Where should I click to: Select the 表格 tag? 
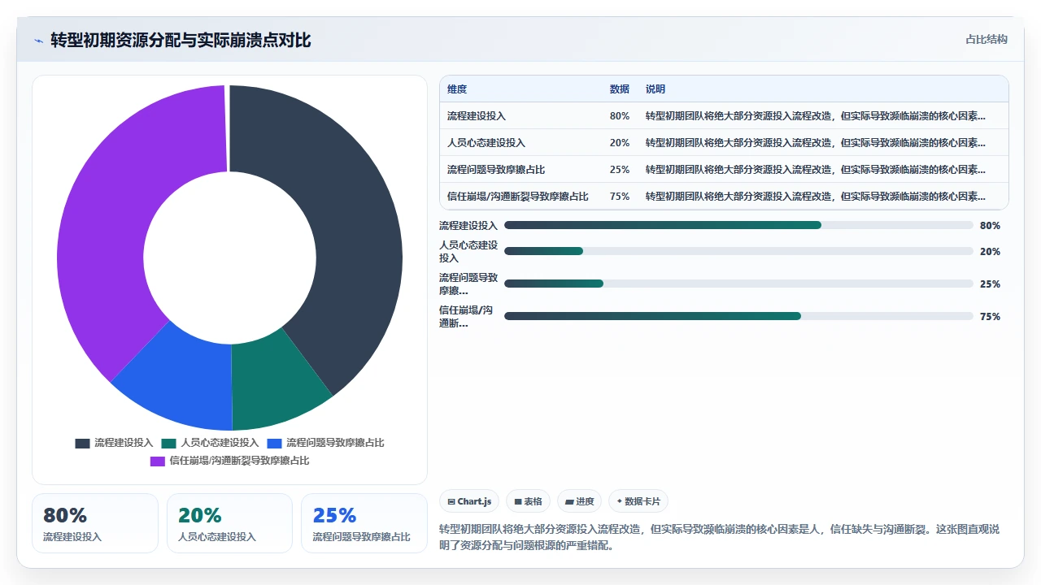[x=528, y=501]
